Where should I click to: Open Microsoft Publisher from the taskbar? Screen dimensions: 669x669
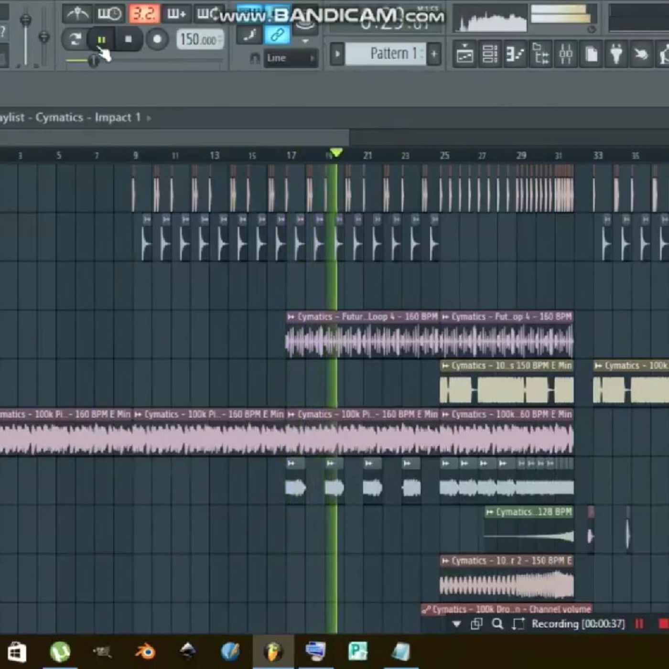pos(358,652)
